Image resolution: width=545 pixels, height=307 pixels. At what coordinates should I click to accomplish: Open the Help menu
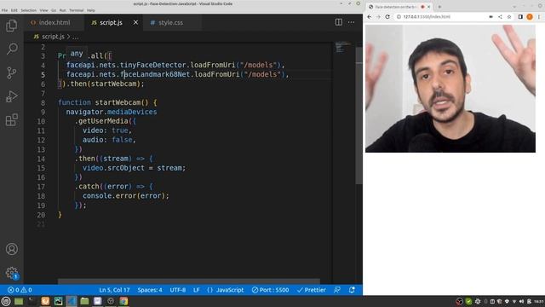click(x=91, y=10)
